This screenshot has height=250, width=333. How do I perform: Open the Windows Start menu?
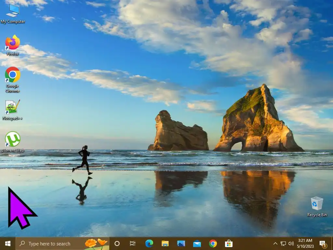pos(8,243)
